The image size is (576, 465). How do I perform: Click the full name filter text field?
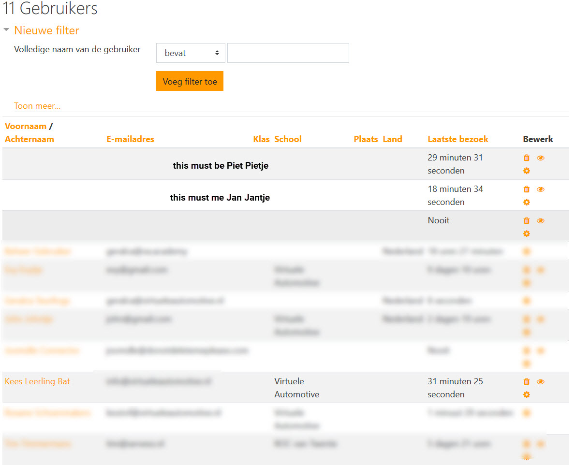coord(288,53)
